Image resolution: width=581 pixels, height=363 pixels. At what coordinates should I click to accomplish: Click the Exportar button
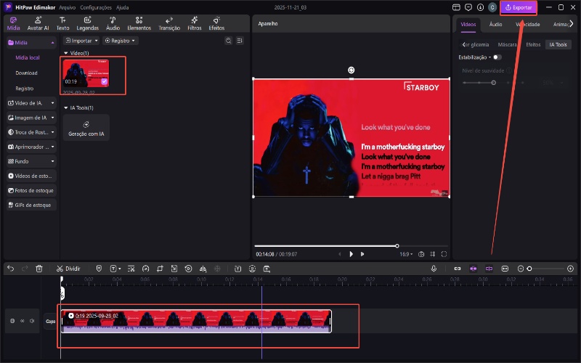(x=519, y=7)
